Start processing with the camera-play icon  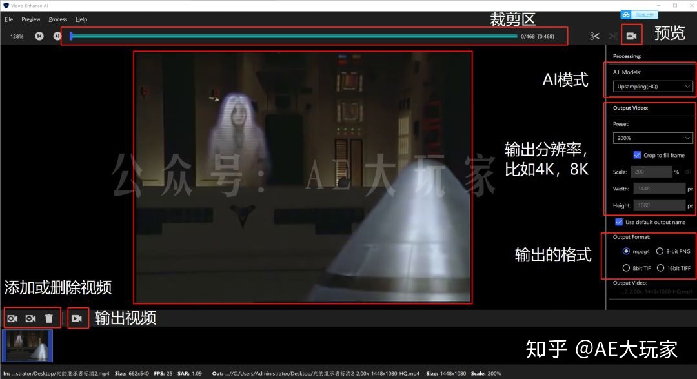click(77, 318)
